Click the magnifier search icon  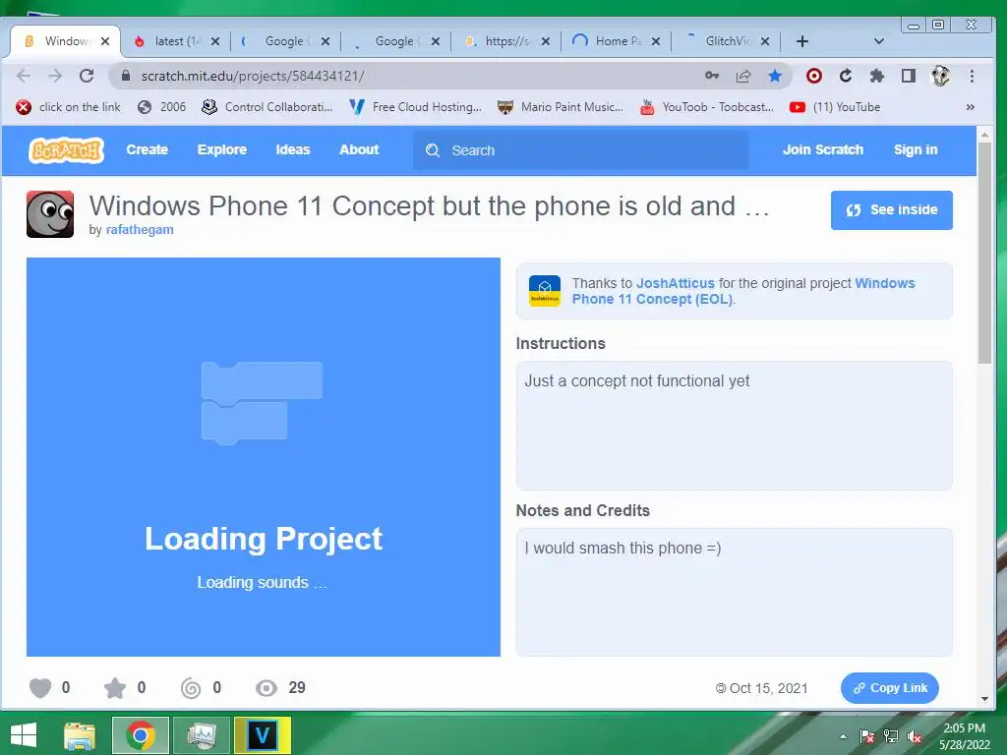pyautogui.click(x=433, y=150)
